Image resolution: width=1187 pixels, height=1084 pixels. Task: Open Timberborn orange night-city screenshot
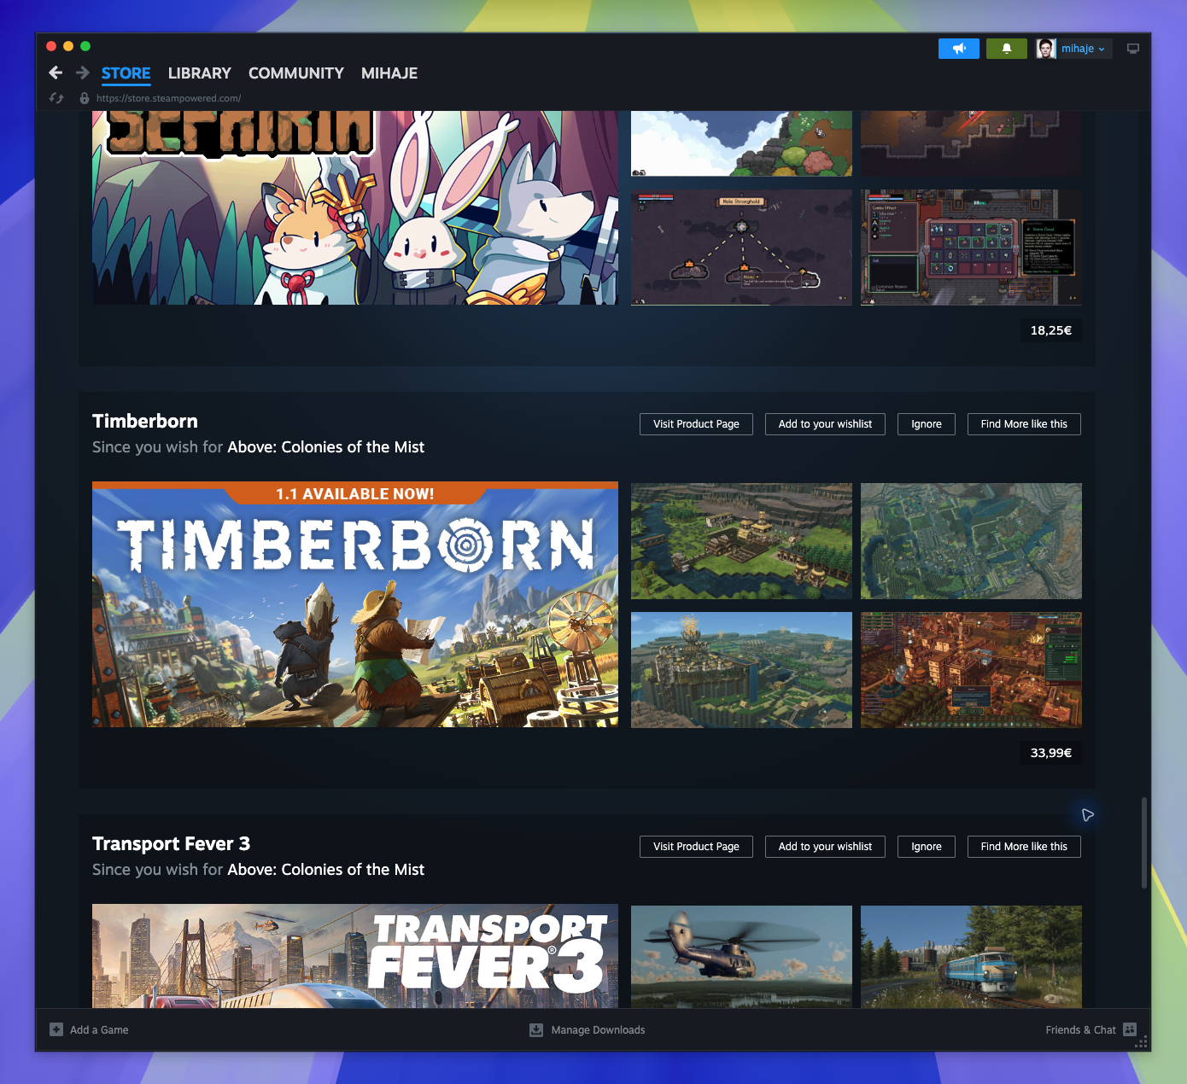click(971, 670)
